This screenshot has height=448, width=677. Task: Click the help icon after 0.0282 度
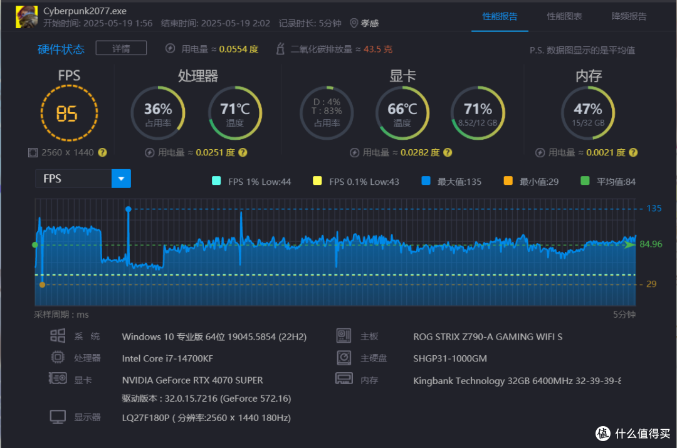click(448, 152)
